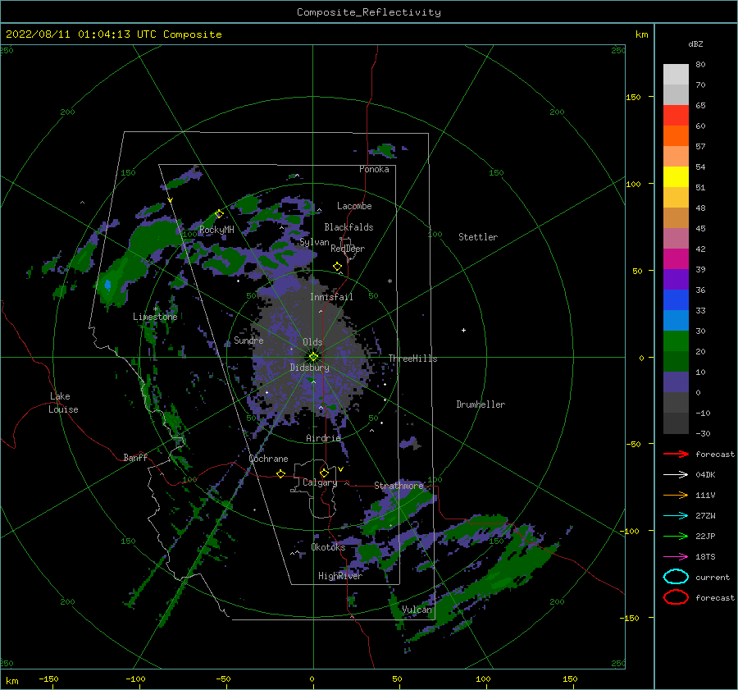738x690 pixels.
Task: Select the 45 dBZ pink swatch
Action: [676, 238]
